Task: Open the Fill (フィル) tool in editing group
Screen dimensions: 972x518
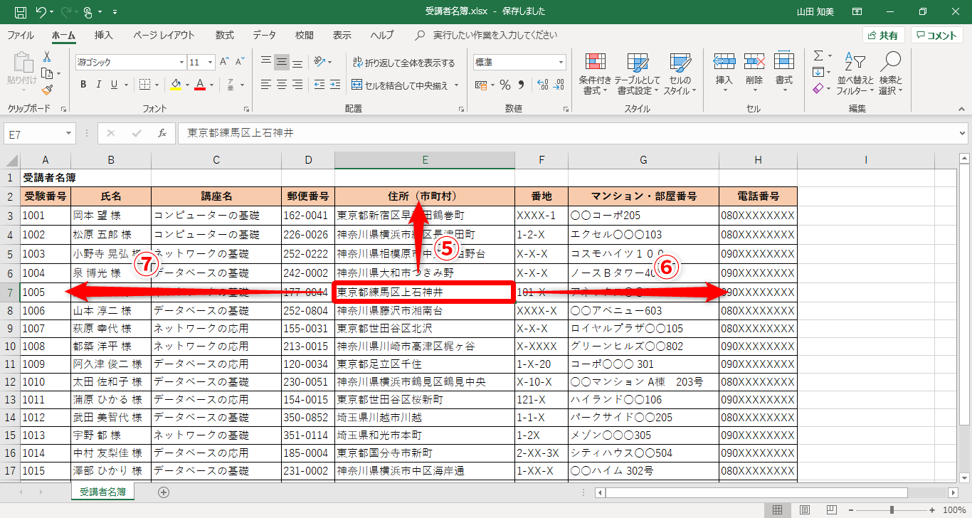Action: 818,72
